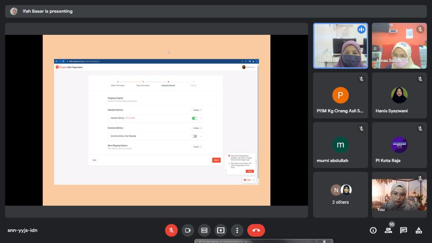Open the meeting details info icon

point(373,230)
